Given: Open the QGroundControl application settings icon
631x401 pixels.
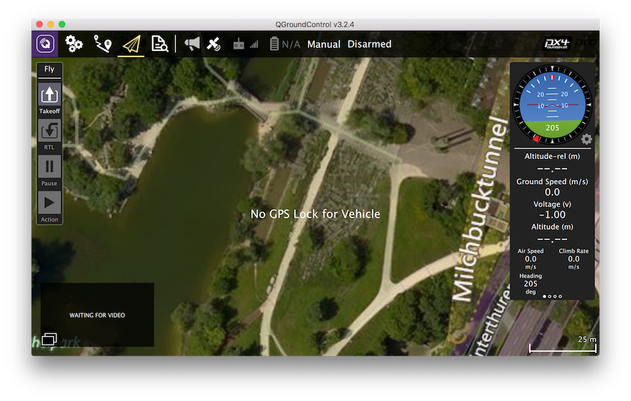Looking at the screenshot, I should pos(45,44).
